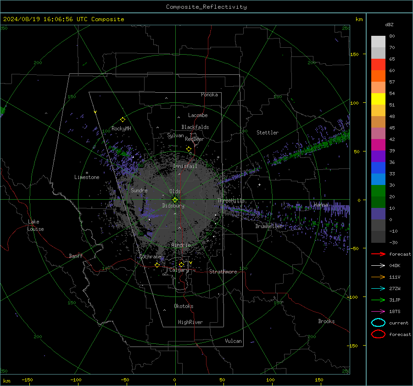Image resolution: width=413 pixels, height=386 pixels.
Task: Select the yellow diamond marker near Cochrane
Action: pos(157,265)
